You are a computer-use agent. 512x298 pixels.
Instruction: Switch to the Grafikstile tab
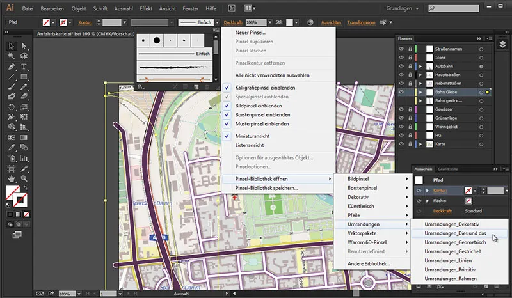click(447, 169)
